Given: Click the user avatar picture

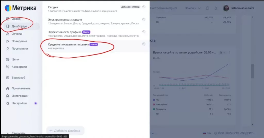Looking at the screenshot, I should pyautogui.click(x=226, y=8).
